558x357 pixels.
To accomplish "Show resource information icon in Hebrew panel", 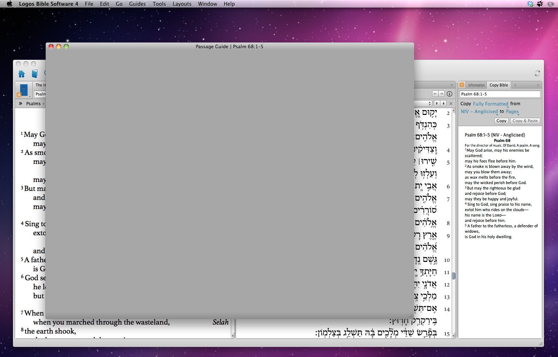I will [450, 94].
